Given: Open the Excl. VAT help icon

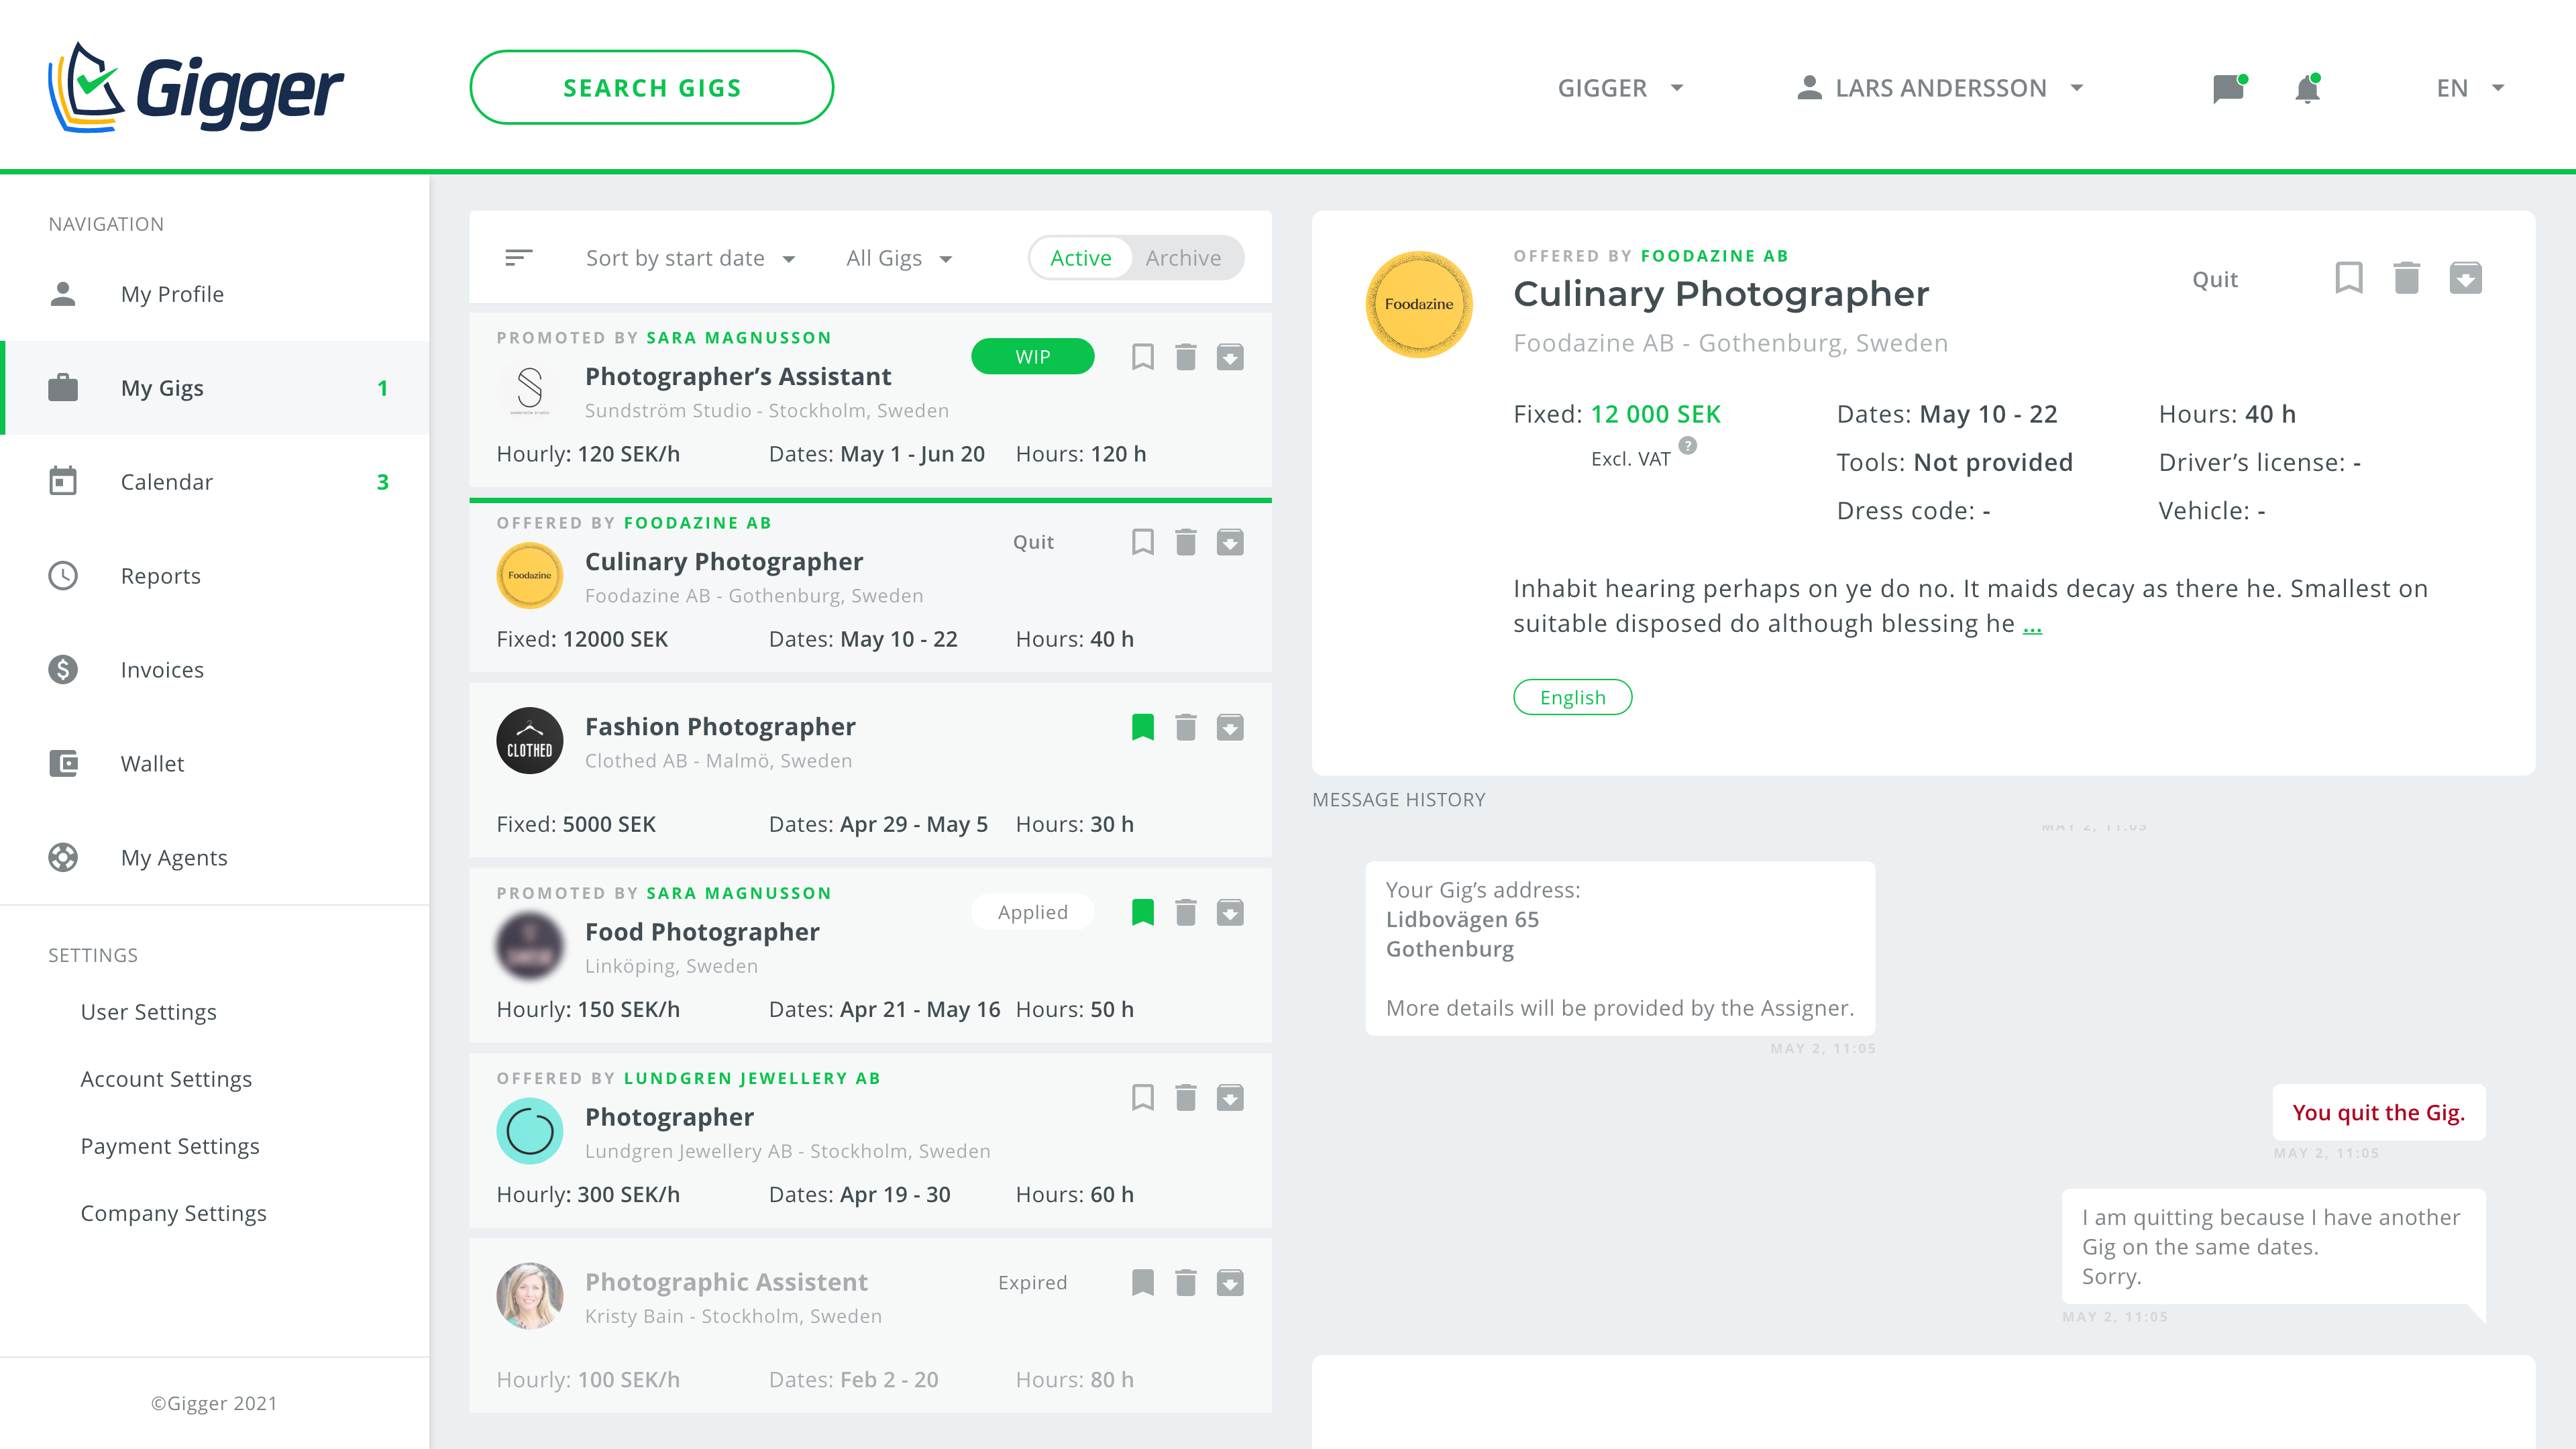Looking at the screenshot, I should click(1688, 446).
